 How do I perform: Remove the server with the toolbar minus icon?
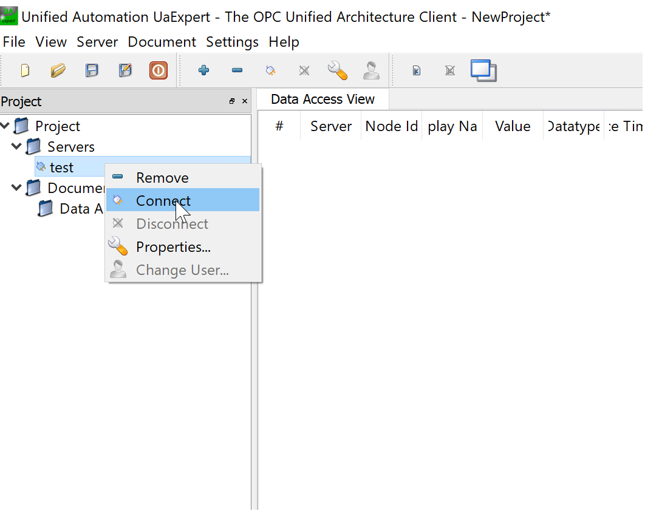237,70
